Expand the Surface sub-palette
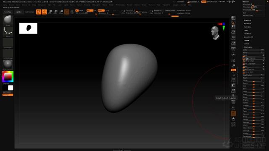 coord(246,44)
